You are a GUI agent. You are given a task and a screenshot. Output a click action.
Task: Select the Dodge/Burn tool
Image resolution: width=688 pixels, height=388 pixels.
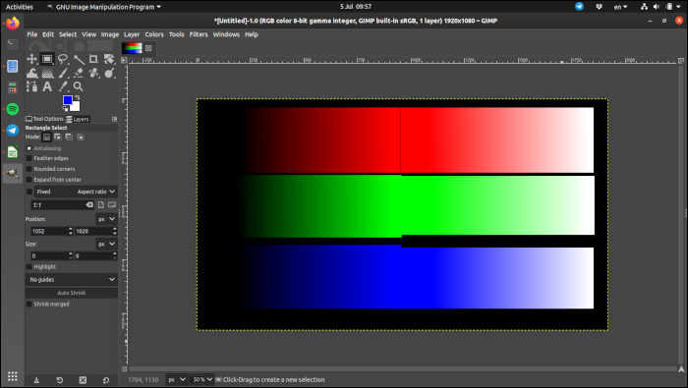click(x=109, y=73)
